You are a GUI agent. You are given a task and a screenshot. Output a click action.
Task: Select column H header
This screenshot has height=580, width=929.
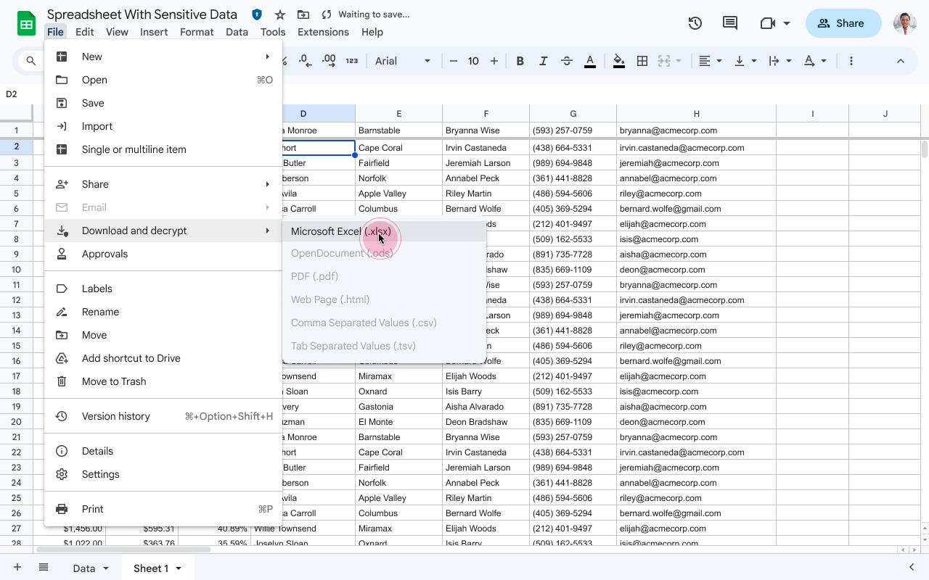(x=696, y=114)
